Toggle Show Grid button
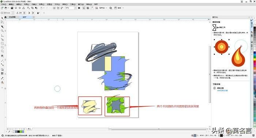 [88, 8]
